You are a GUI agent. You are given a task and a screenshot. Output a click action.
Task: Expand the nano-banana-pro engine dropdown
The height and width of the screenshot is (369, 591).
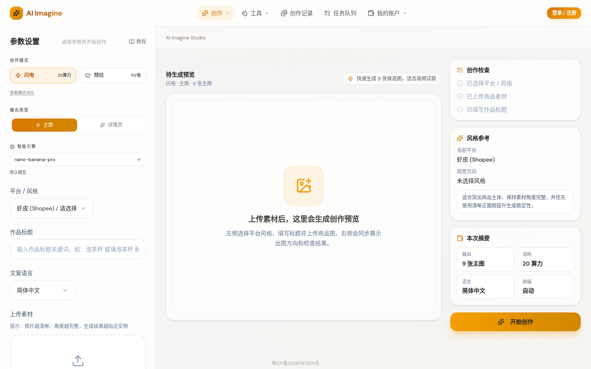[78, 159]
